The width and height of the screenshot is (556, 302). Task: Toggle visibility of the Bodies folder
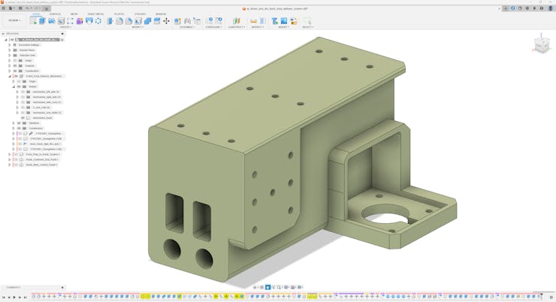19,86
